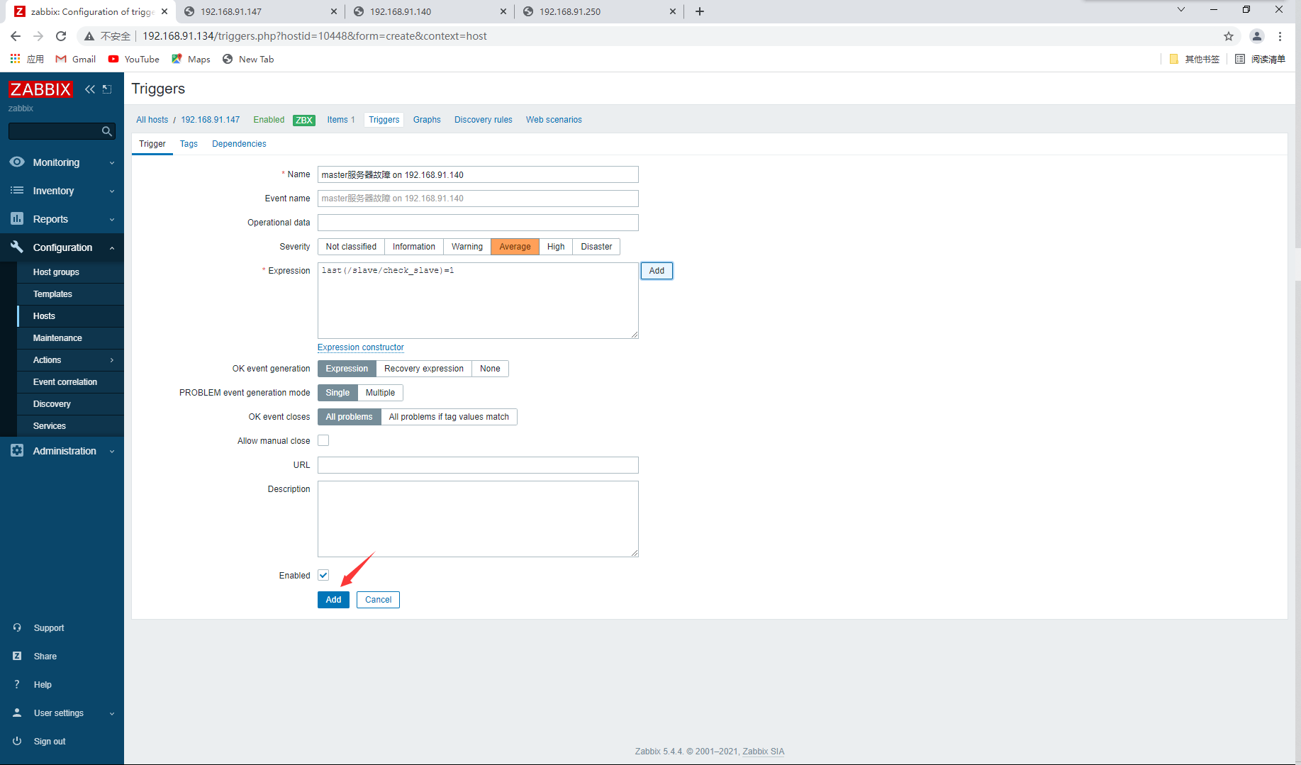This screenshot has height=765, width=1301.
Task: Switch to the Tags tab
Action: (x=189, y=144)
